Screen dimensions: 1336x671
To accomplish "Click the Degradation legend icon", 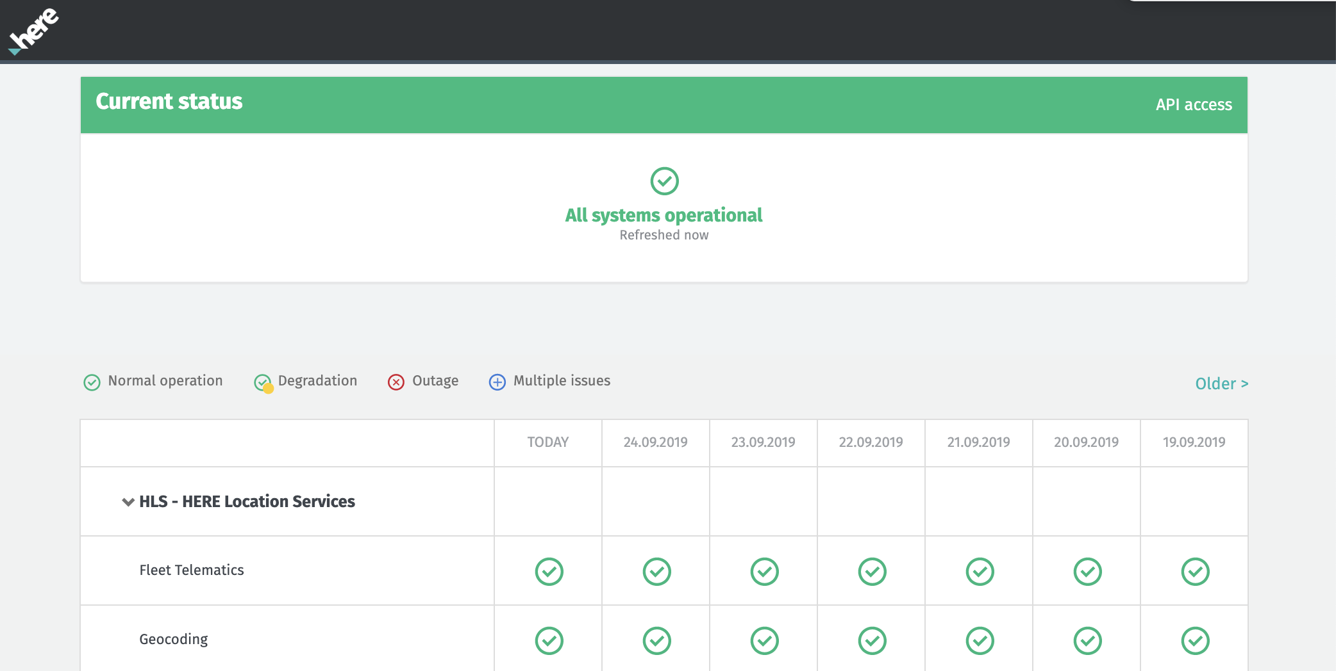I will [x=263, y=383].
